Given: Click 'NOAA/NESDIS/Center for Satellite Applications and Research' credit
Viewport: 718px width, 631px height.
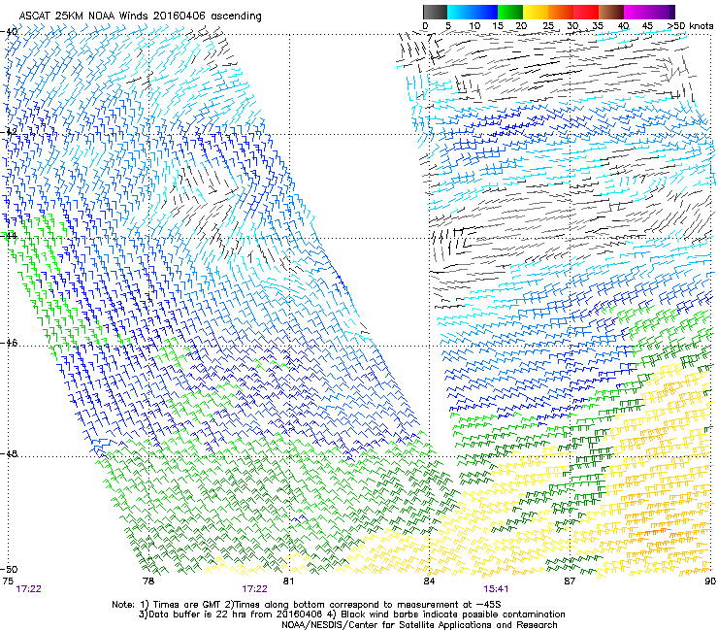Looking at the screenshot, I should (419, 625).
